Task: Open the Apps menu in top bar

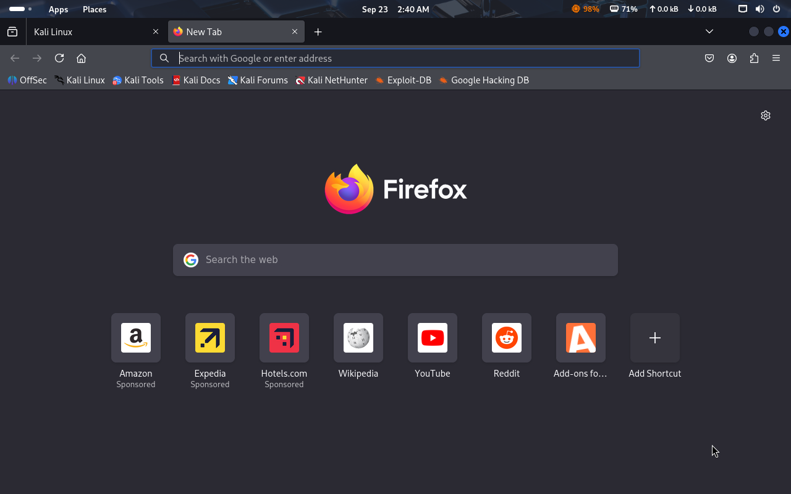Action: tap(59, 9)
